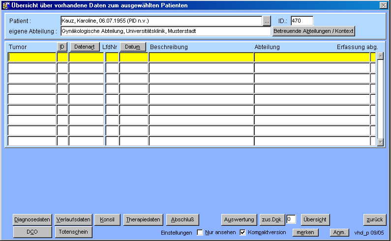
Task: Click the Konsil button
Action: [107, 219]
